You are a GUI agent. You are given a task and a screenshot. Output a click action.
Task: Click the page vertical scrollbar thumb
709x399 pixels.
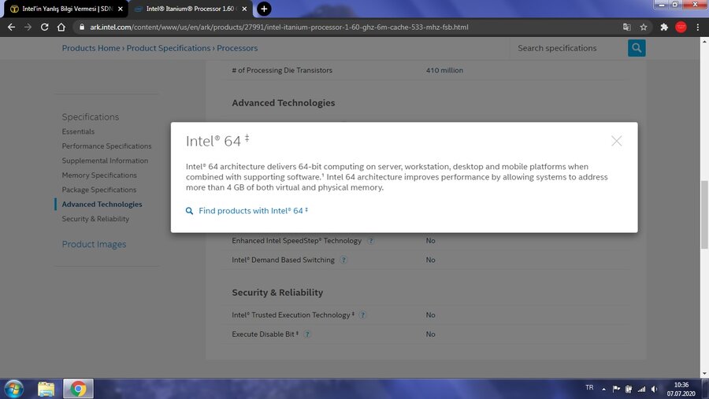click(x=704, y=214)
